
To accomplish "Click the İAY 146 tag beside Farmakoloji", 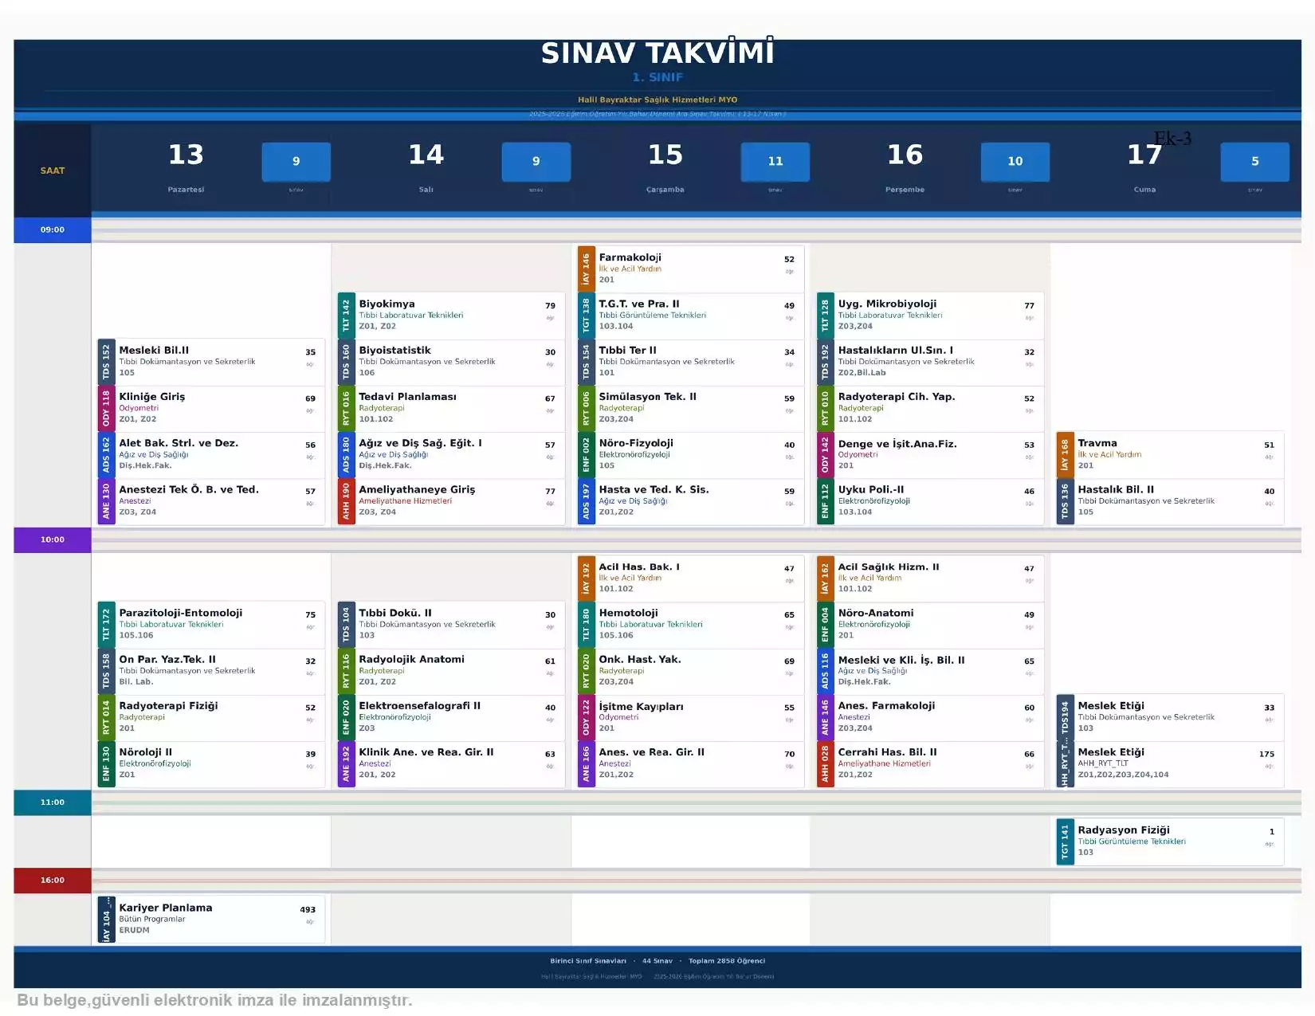I will coord(586,269).
